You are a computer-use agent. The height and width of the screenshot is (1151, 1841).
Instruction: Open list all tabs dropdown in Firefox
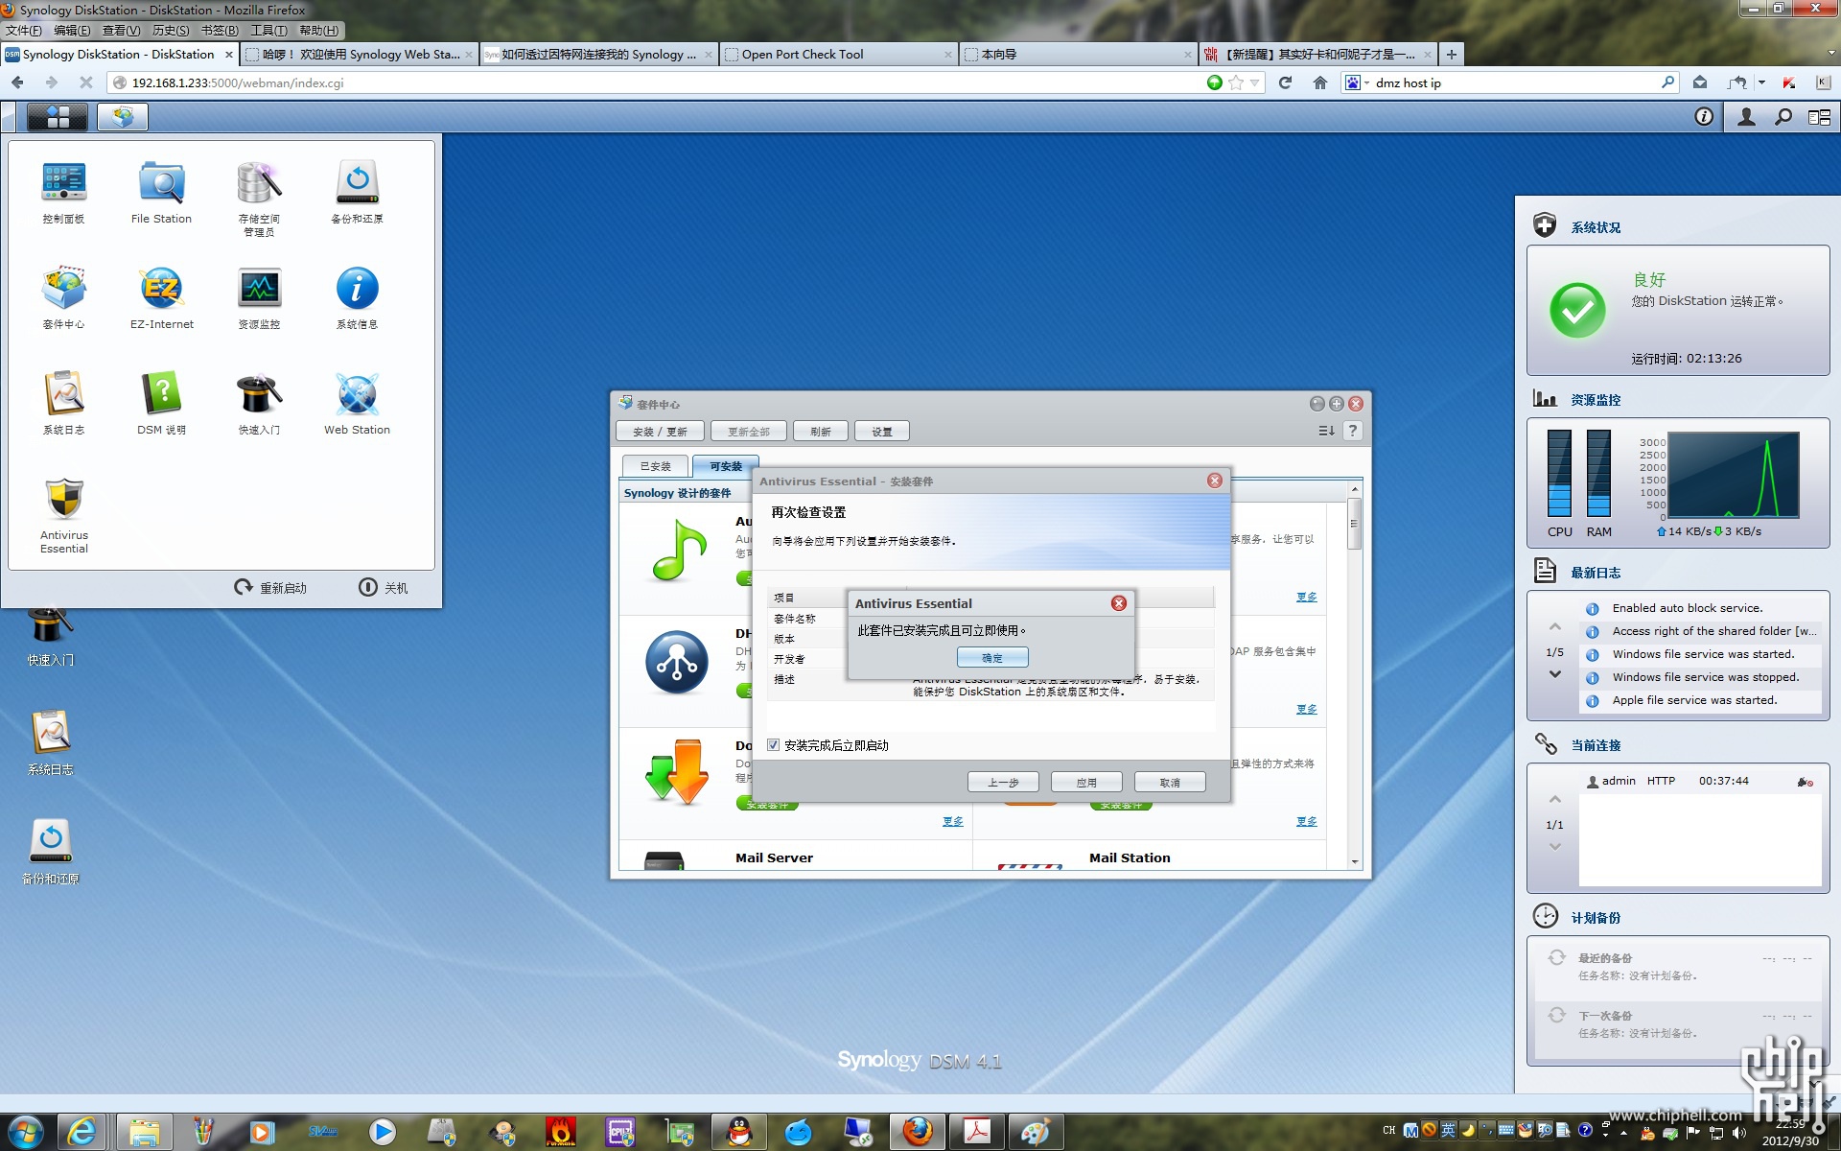(x=1830, y=55)
